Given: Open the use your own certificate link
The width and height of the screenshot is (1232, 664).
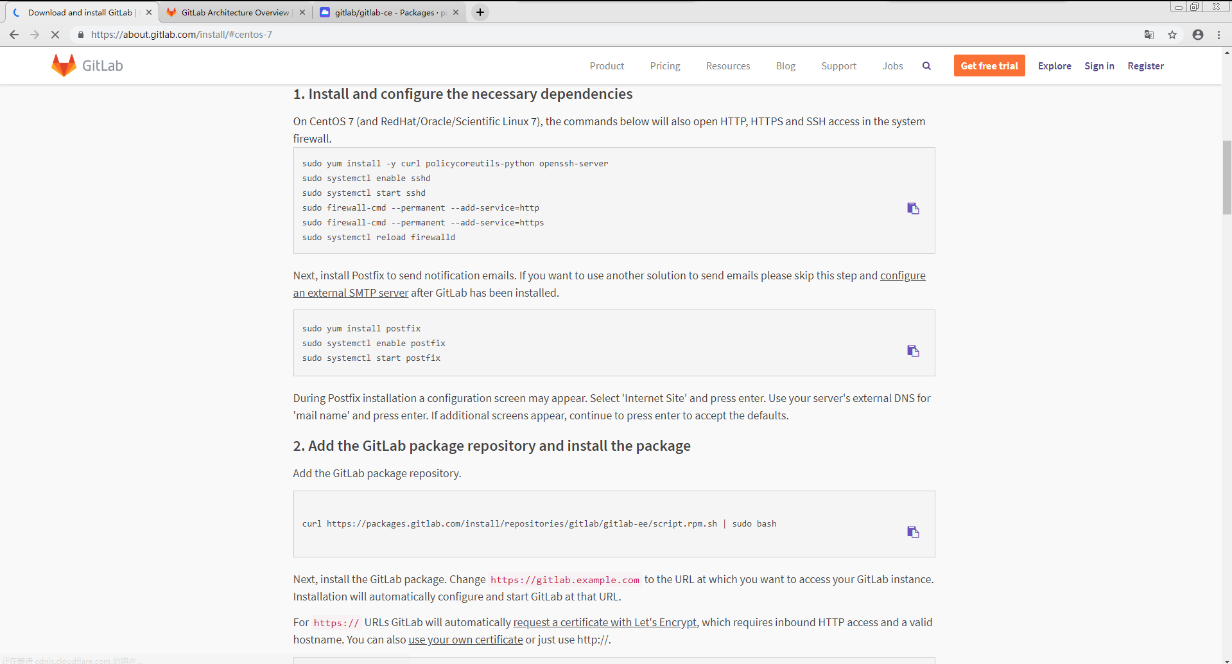Looking at the screenshot, I should click(465, 640).
